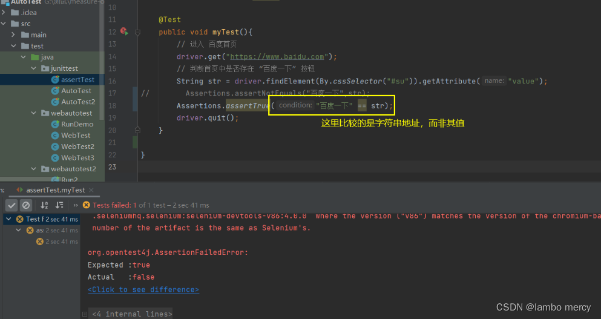The image size is (601, 319).
Task: Click the green java source folder icon
Action: click(35, 57)
